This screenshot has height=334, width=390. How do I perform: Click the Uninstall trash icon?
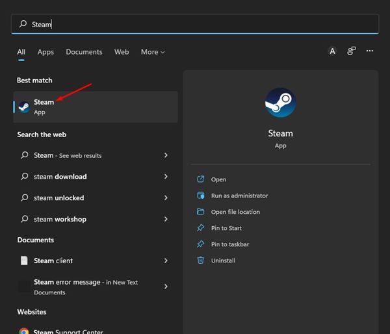(x=200, y=261)
